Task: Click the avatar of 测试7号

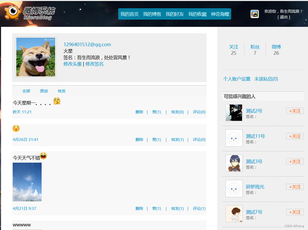Action: [x=234, y=214]
